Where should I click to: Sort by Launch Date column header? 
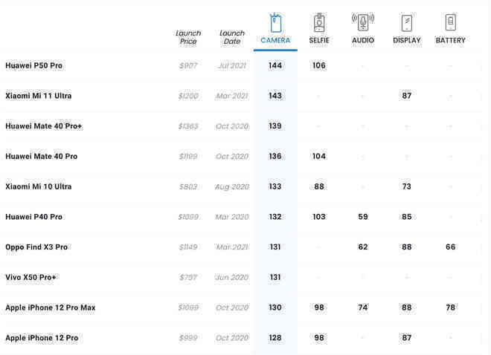pyautogui.click(x=232, y=37)
